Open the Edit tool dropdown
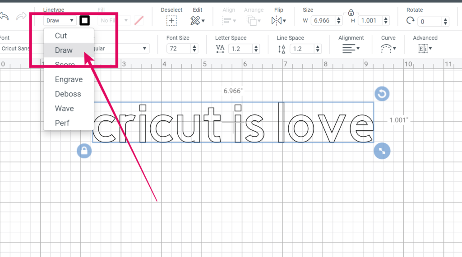 (x=198, y=21)
